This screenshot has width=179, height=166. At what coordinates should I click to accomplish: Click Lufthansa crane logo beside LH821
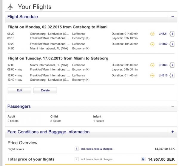coord(152,34)
